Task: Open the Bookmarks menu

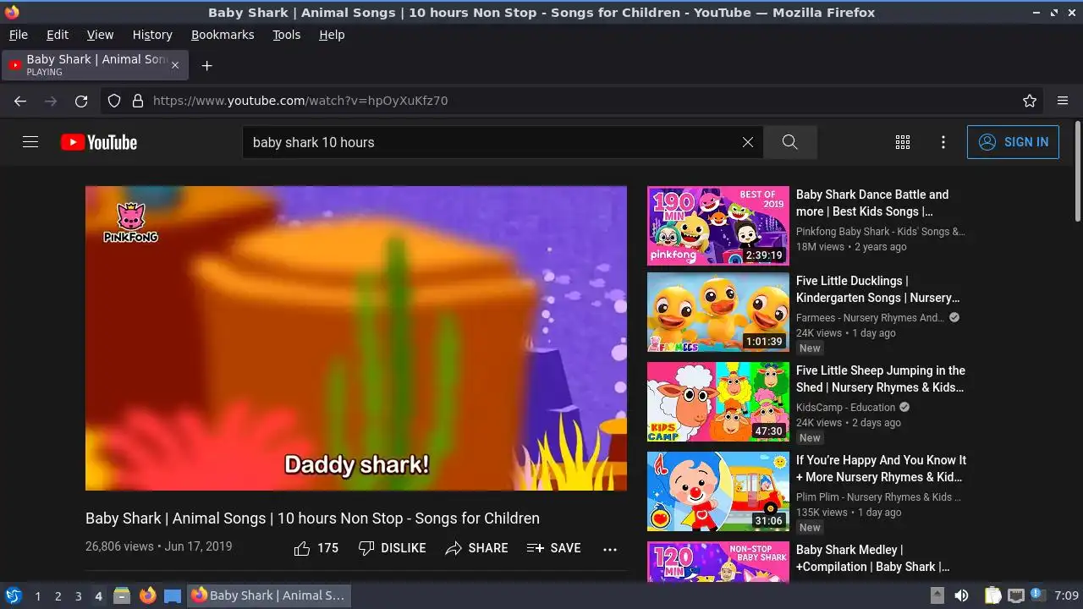Action: tap(223, 35)
